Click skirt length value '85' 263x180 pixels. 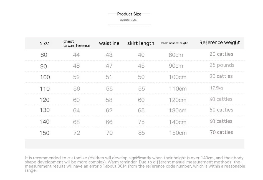click(x=141, y=133)
